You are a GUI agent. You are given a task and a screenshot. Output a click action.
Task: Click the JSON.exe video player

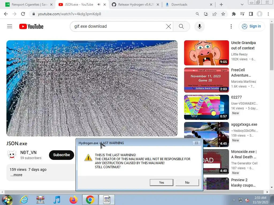(x=92, y=88)
